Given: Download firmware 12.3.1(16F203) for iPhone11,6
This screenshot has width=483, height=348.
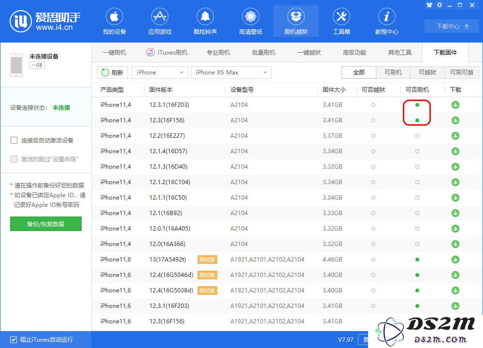Looking at the screenshot, I should pyautogui.click(x=455, y=306).
